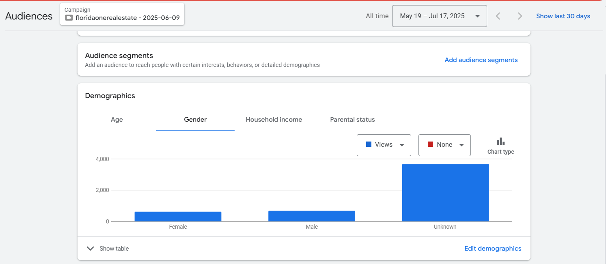Image resolution: width=606 pixels, height=264 pixels.
Task: Open the Views metric dropdown
Action: click(x=384, y=145)
